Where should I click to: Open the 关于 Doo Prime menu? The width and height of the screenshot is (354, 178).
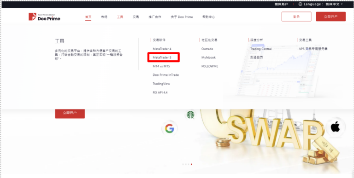tap(182, 17)
